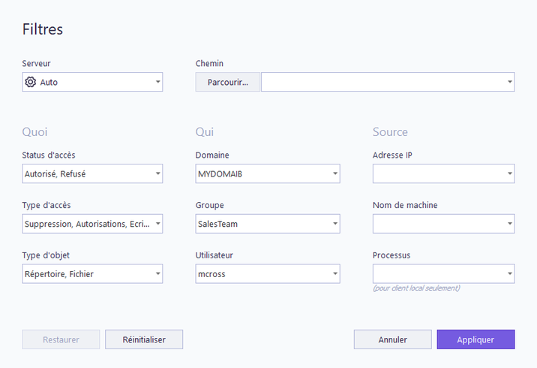Viewport: 537px width, 368px height.
Task: Open the Status d'accès dropdown
Action: coord(92,173)
